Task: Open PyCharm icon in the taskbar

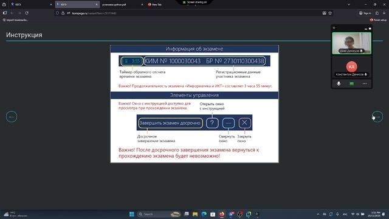Action: (x=249, y=214)
